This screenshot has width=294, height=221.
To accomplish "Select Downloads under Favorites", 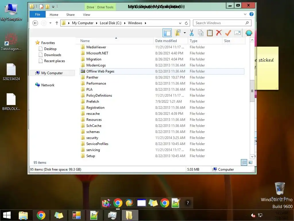I will tap(53, 55).
